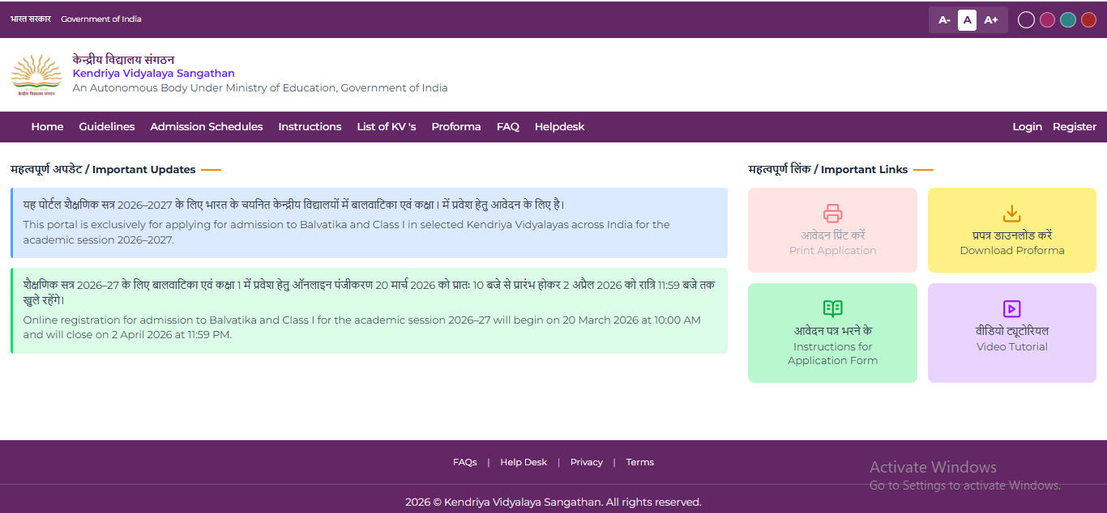The height and width of the screenshot is (513, 1107).
Task: Select the red color theme circle
Action: click(x=1088, y=19)
